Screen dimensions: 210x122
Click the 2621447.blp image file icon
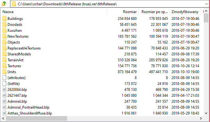coord(4,96)
